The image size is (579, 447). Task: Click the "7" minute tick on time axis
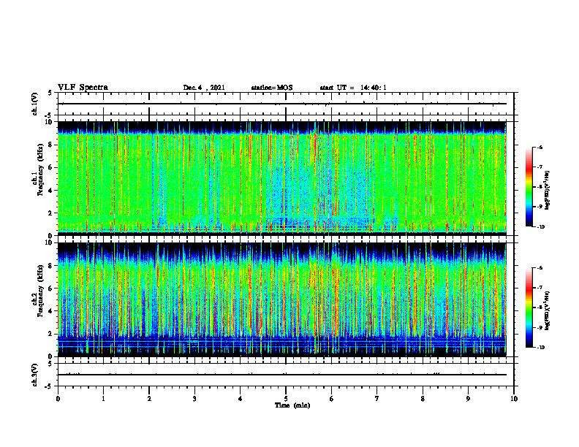click(x=377, y=399)
